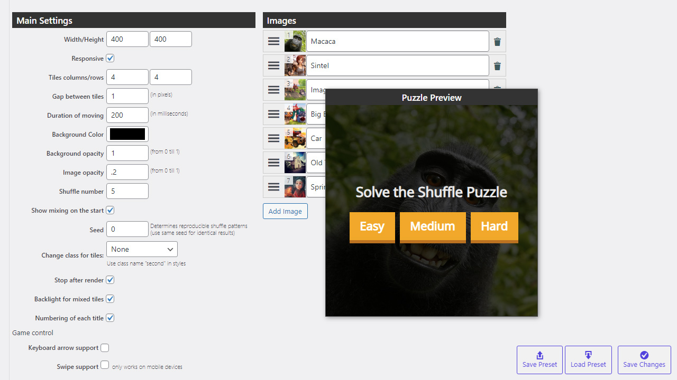677x380 pixels.
Task: Click the Main Settings header
Action: tap(134, 20)
